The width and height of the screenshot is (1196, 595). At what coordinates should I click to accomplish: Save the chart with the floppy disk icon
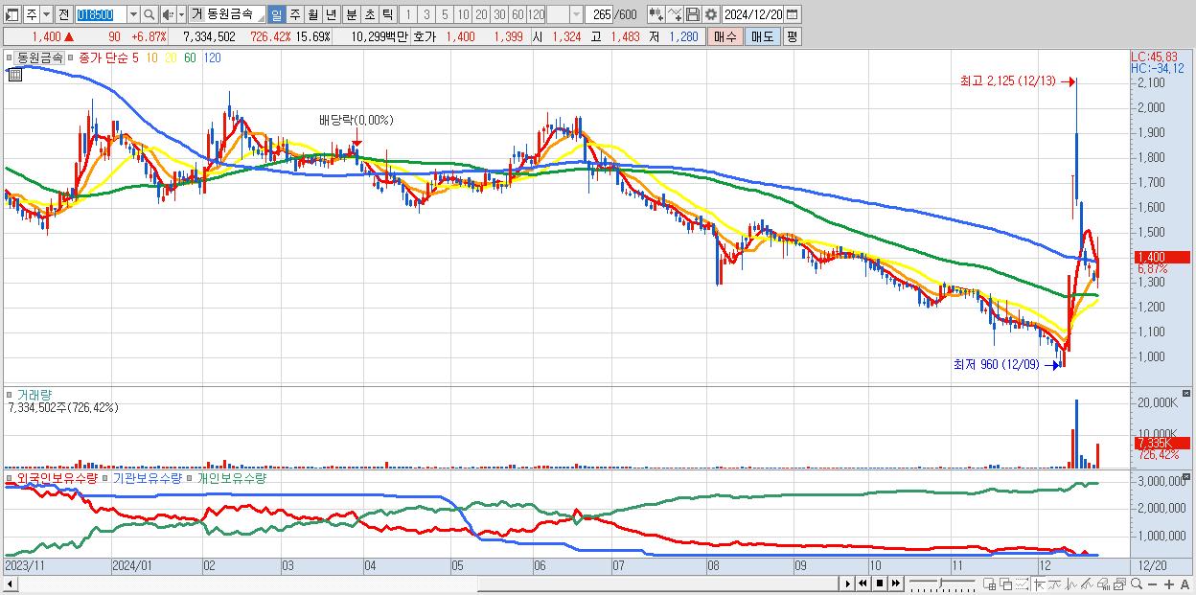coord(693,14)
